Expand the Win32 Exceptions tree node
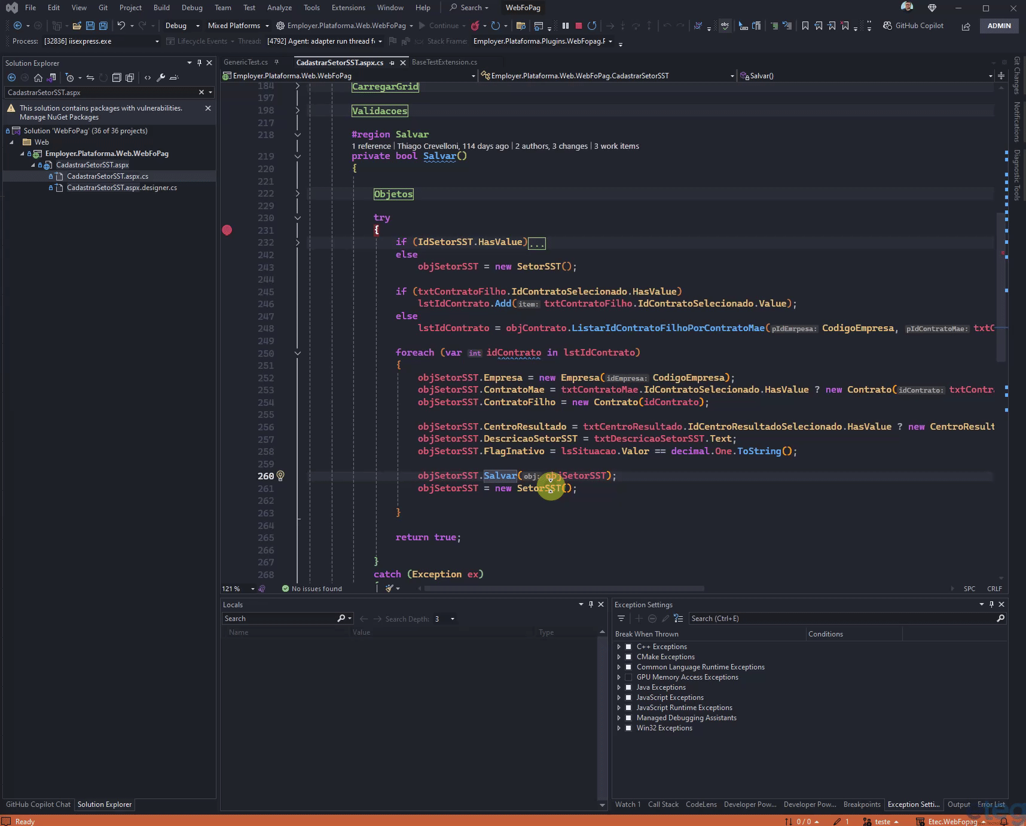The height and width of the screenshot is (826, 1026). click(x=619, y=728)
